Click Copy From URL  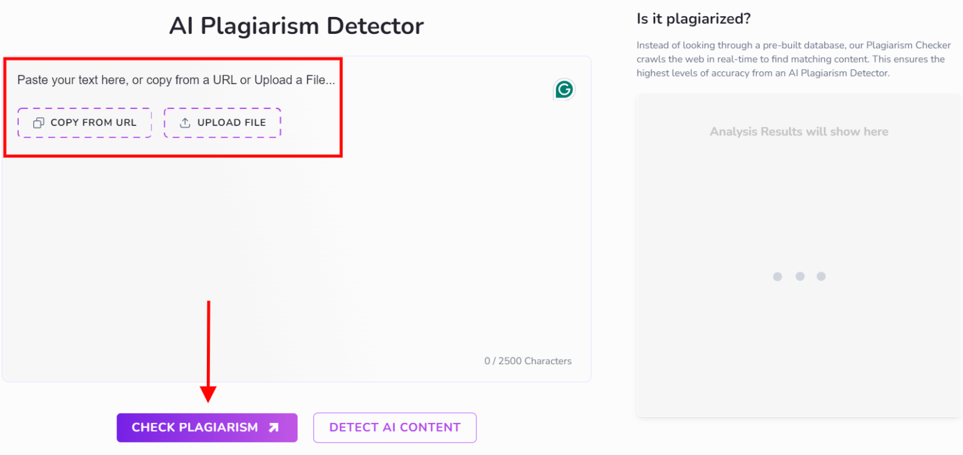[84, 122]
